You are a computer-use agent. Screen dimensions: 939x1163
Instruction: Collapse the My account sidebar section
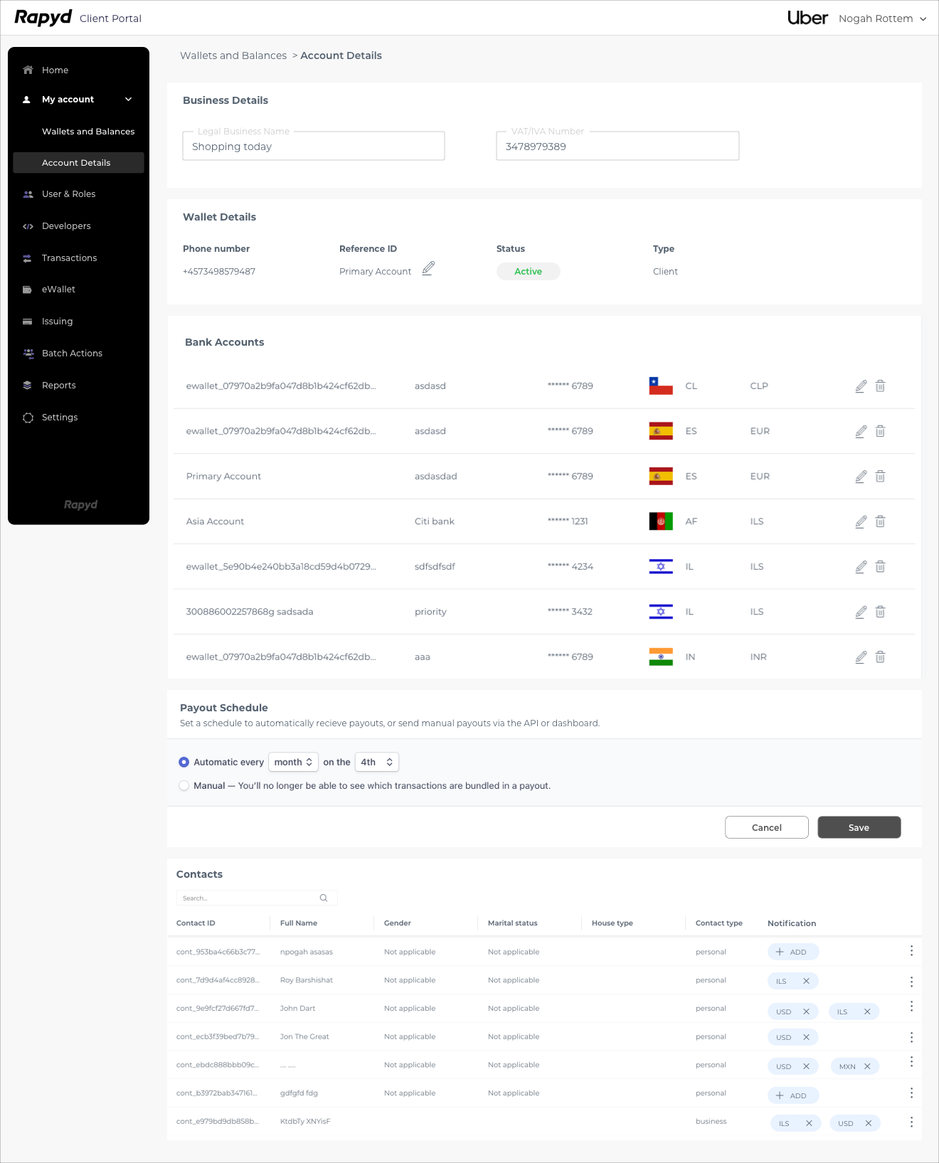coord(129,100)
